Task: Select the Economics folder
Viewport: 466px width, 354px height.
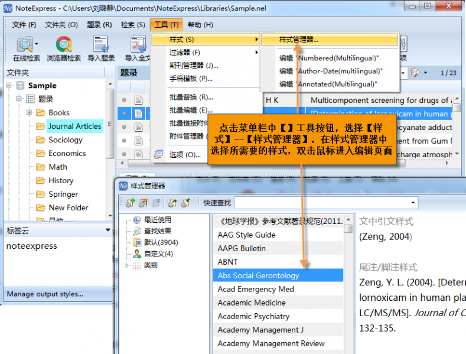Action: tap(67, 154)
